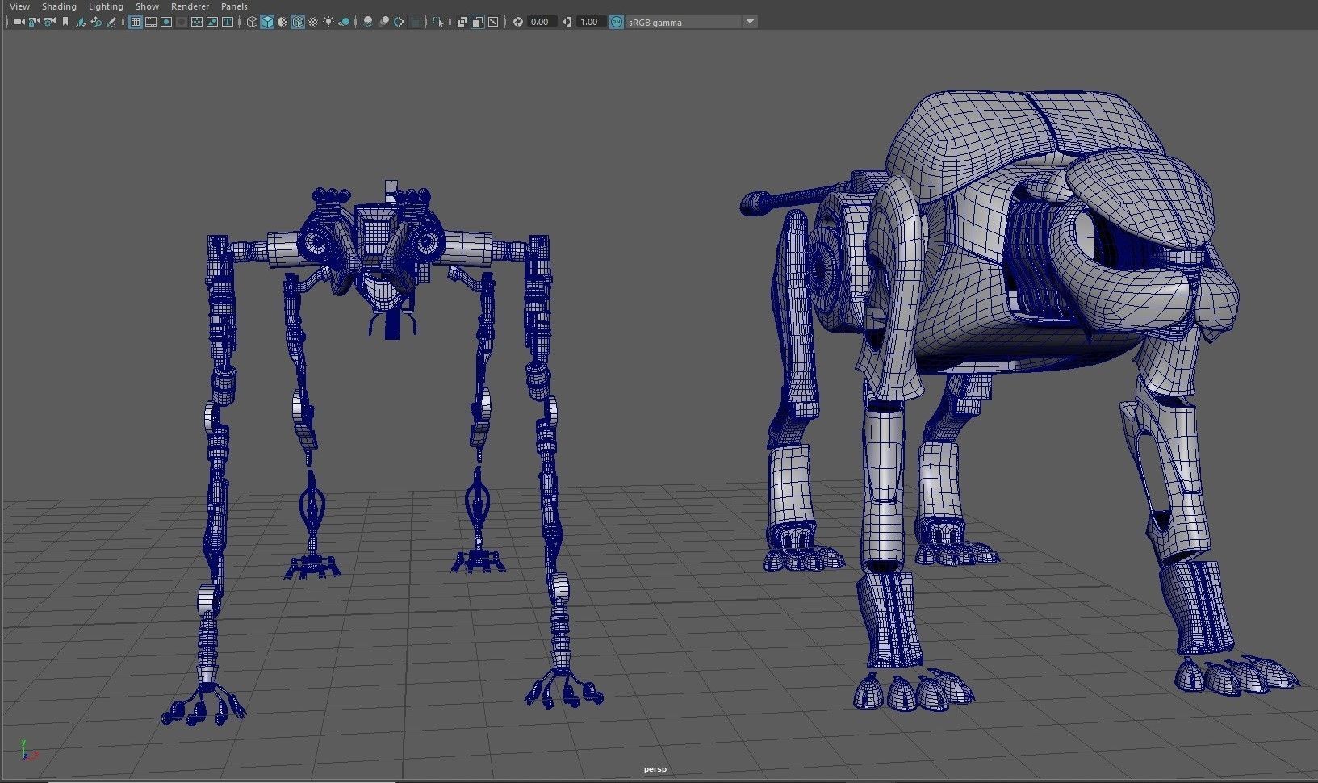Viewport: 1318px width, 783px height.
Task: Toggle the Safe Action display
Action: [x=212, y=22]
